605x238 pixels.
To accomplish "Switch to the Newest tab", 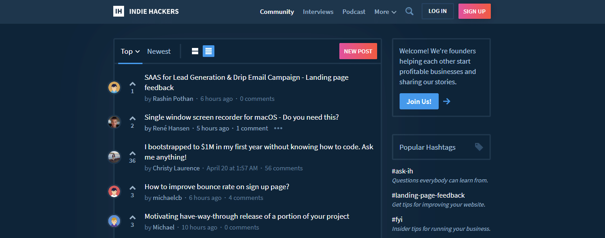I will point(159,51).
